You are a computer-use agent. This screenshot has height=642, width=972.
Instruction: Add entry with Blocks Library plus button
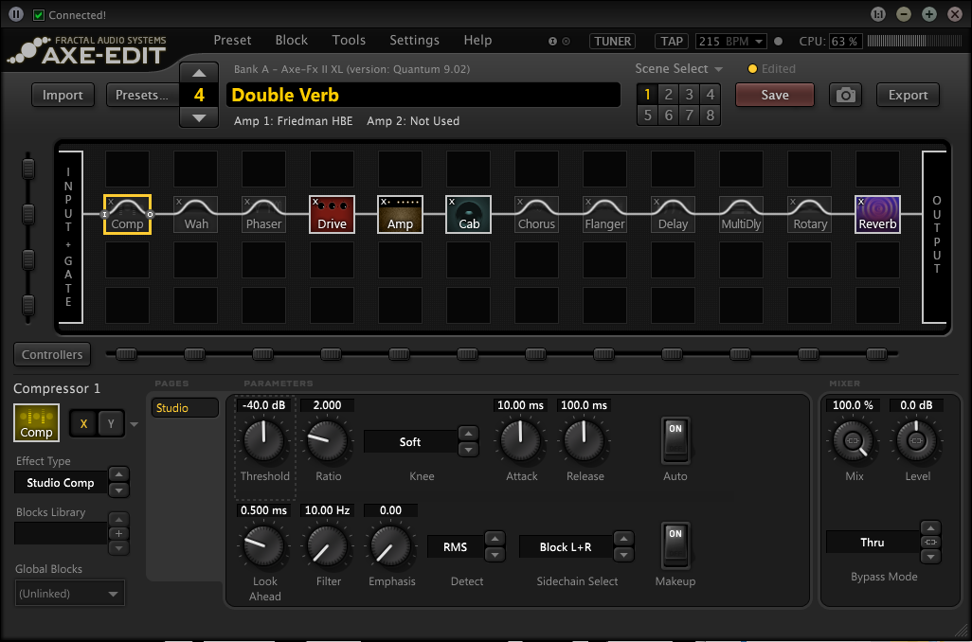[119, 533]
